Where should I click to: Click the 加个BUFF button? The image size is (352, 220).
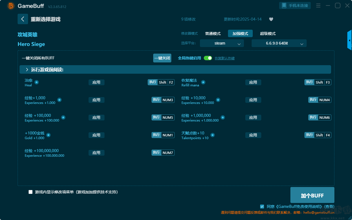tap(312, 195)
